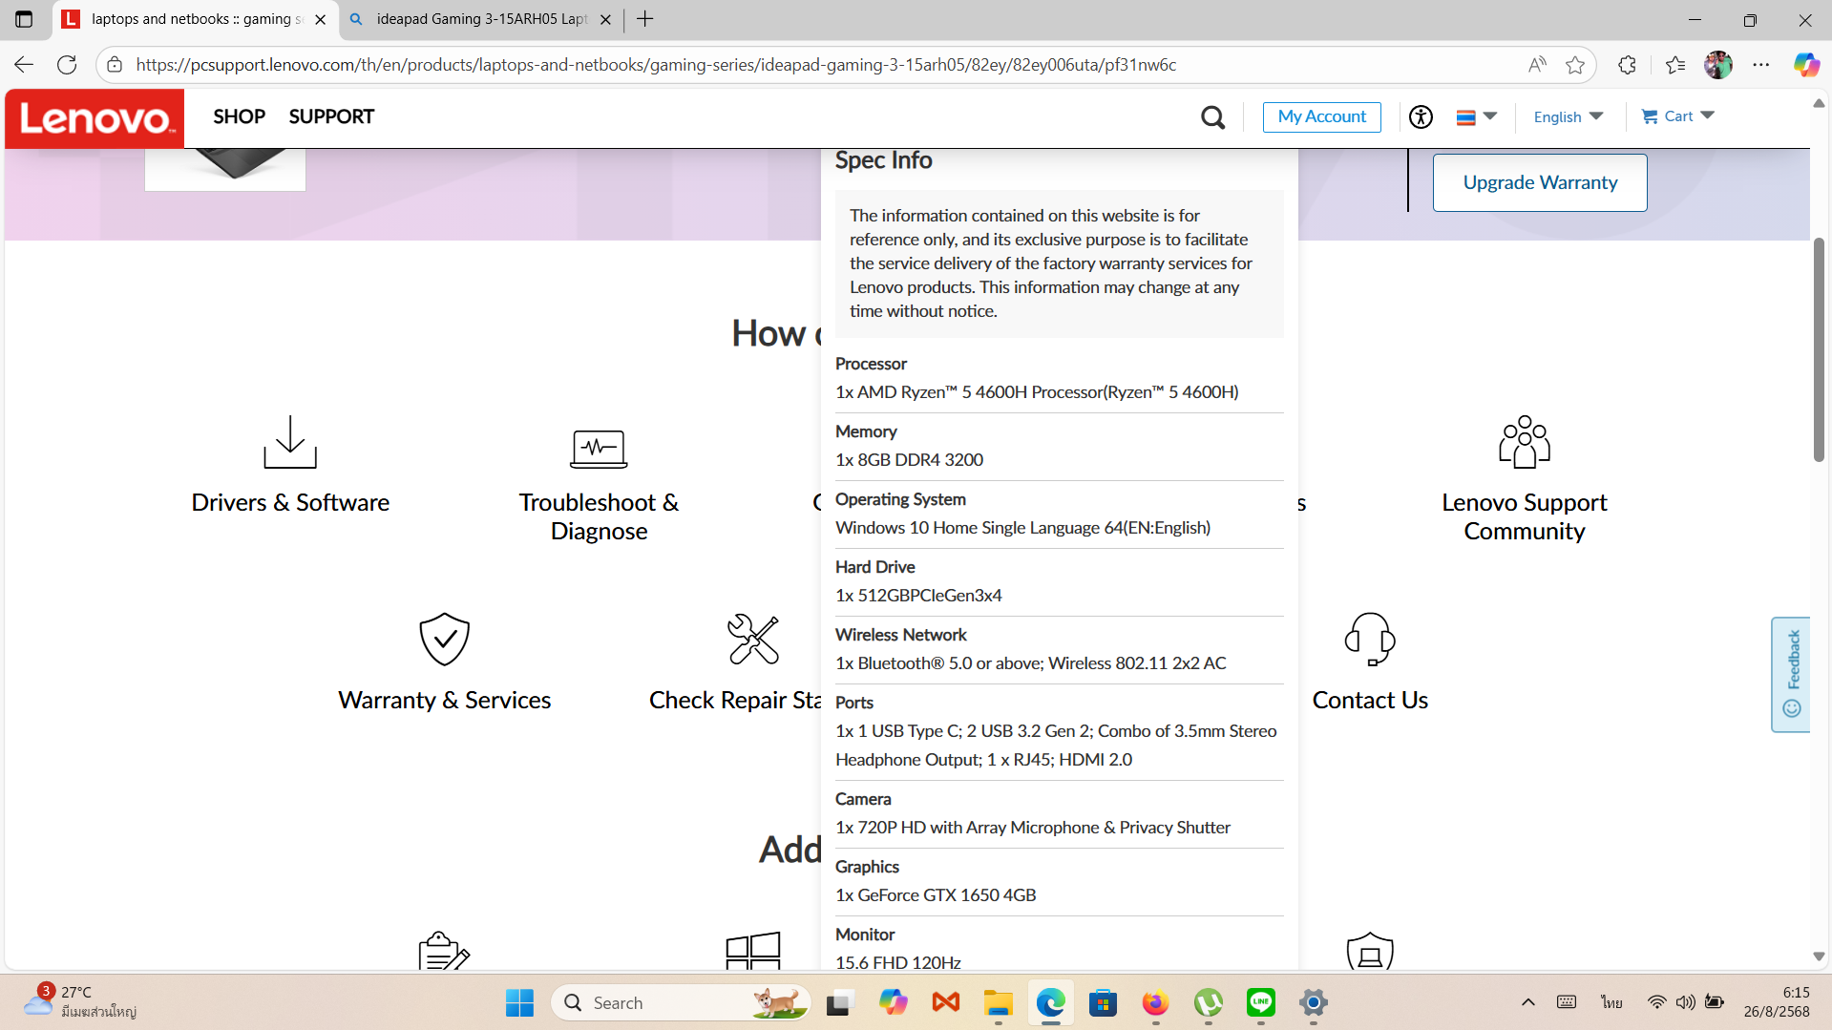Click the address bar URL
The width and height of the screenshot is (1832, 1030).
[x=656, y=65]
